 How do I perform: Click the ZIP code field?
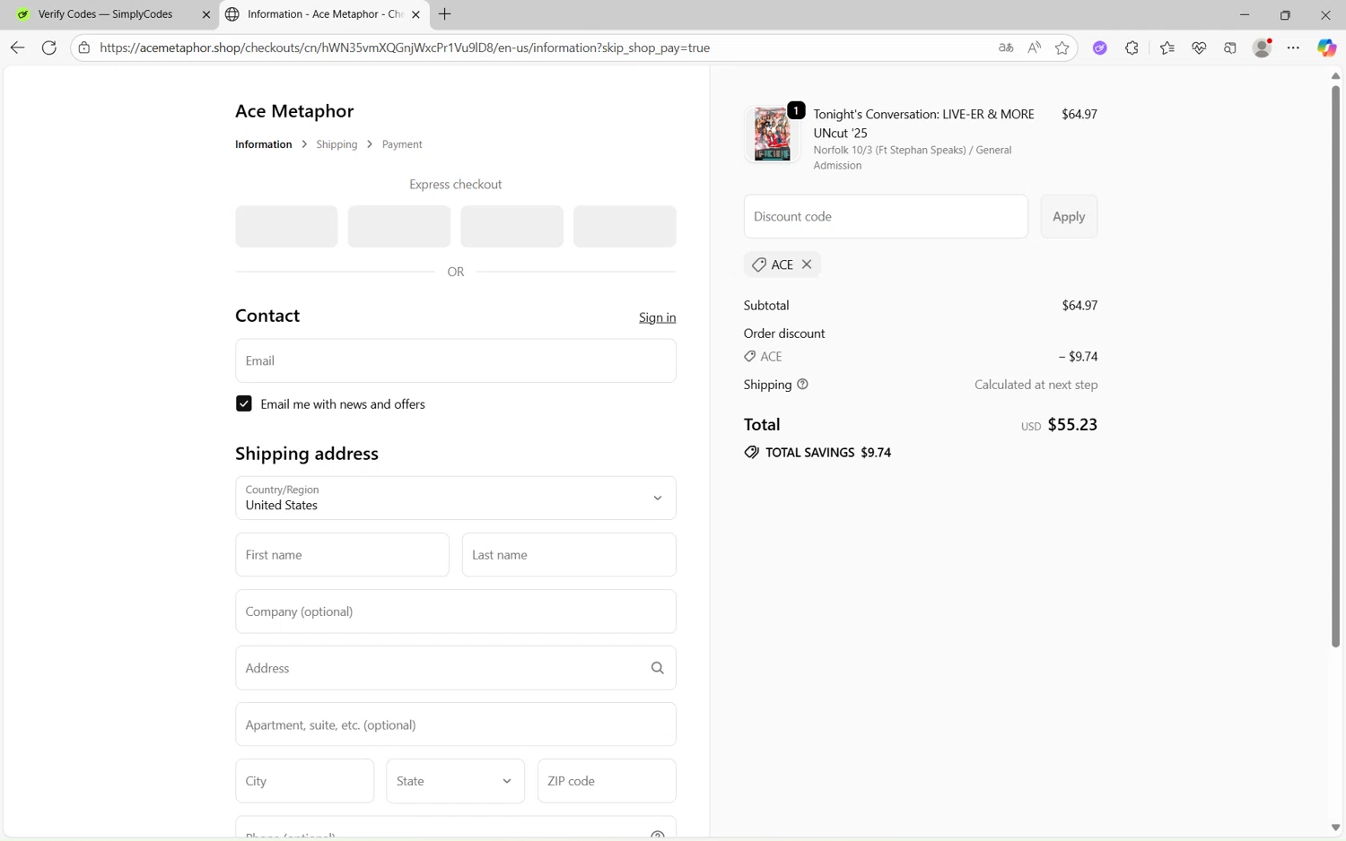[607, 781]
